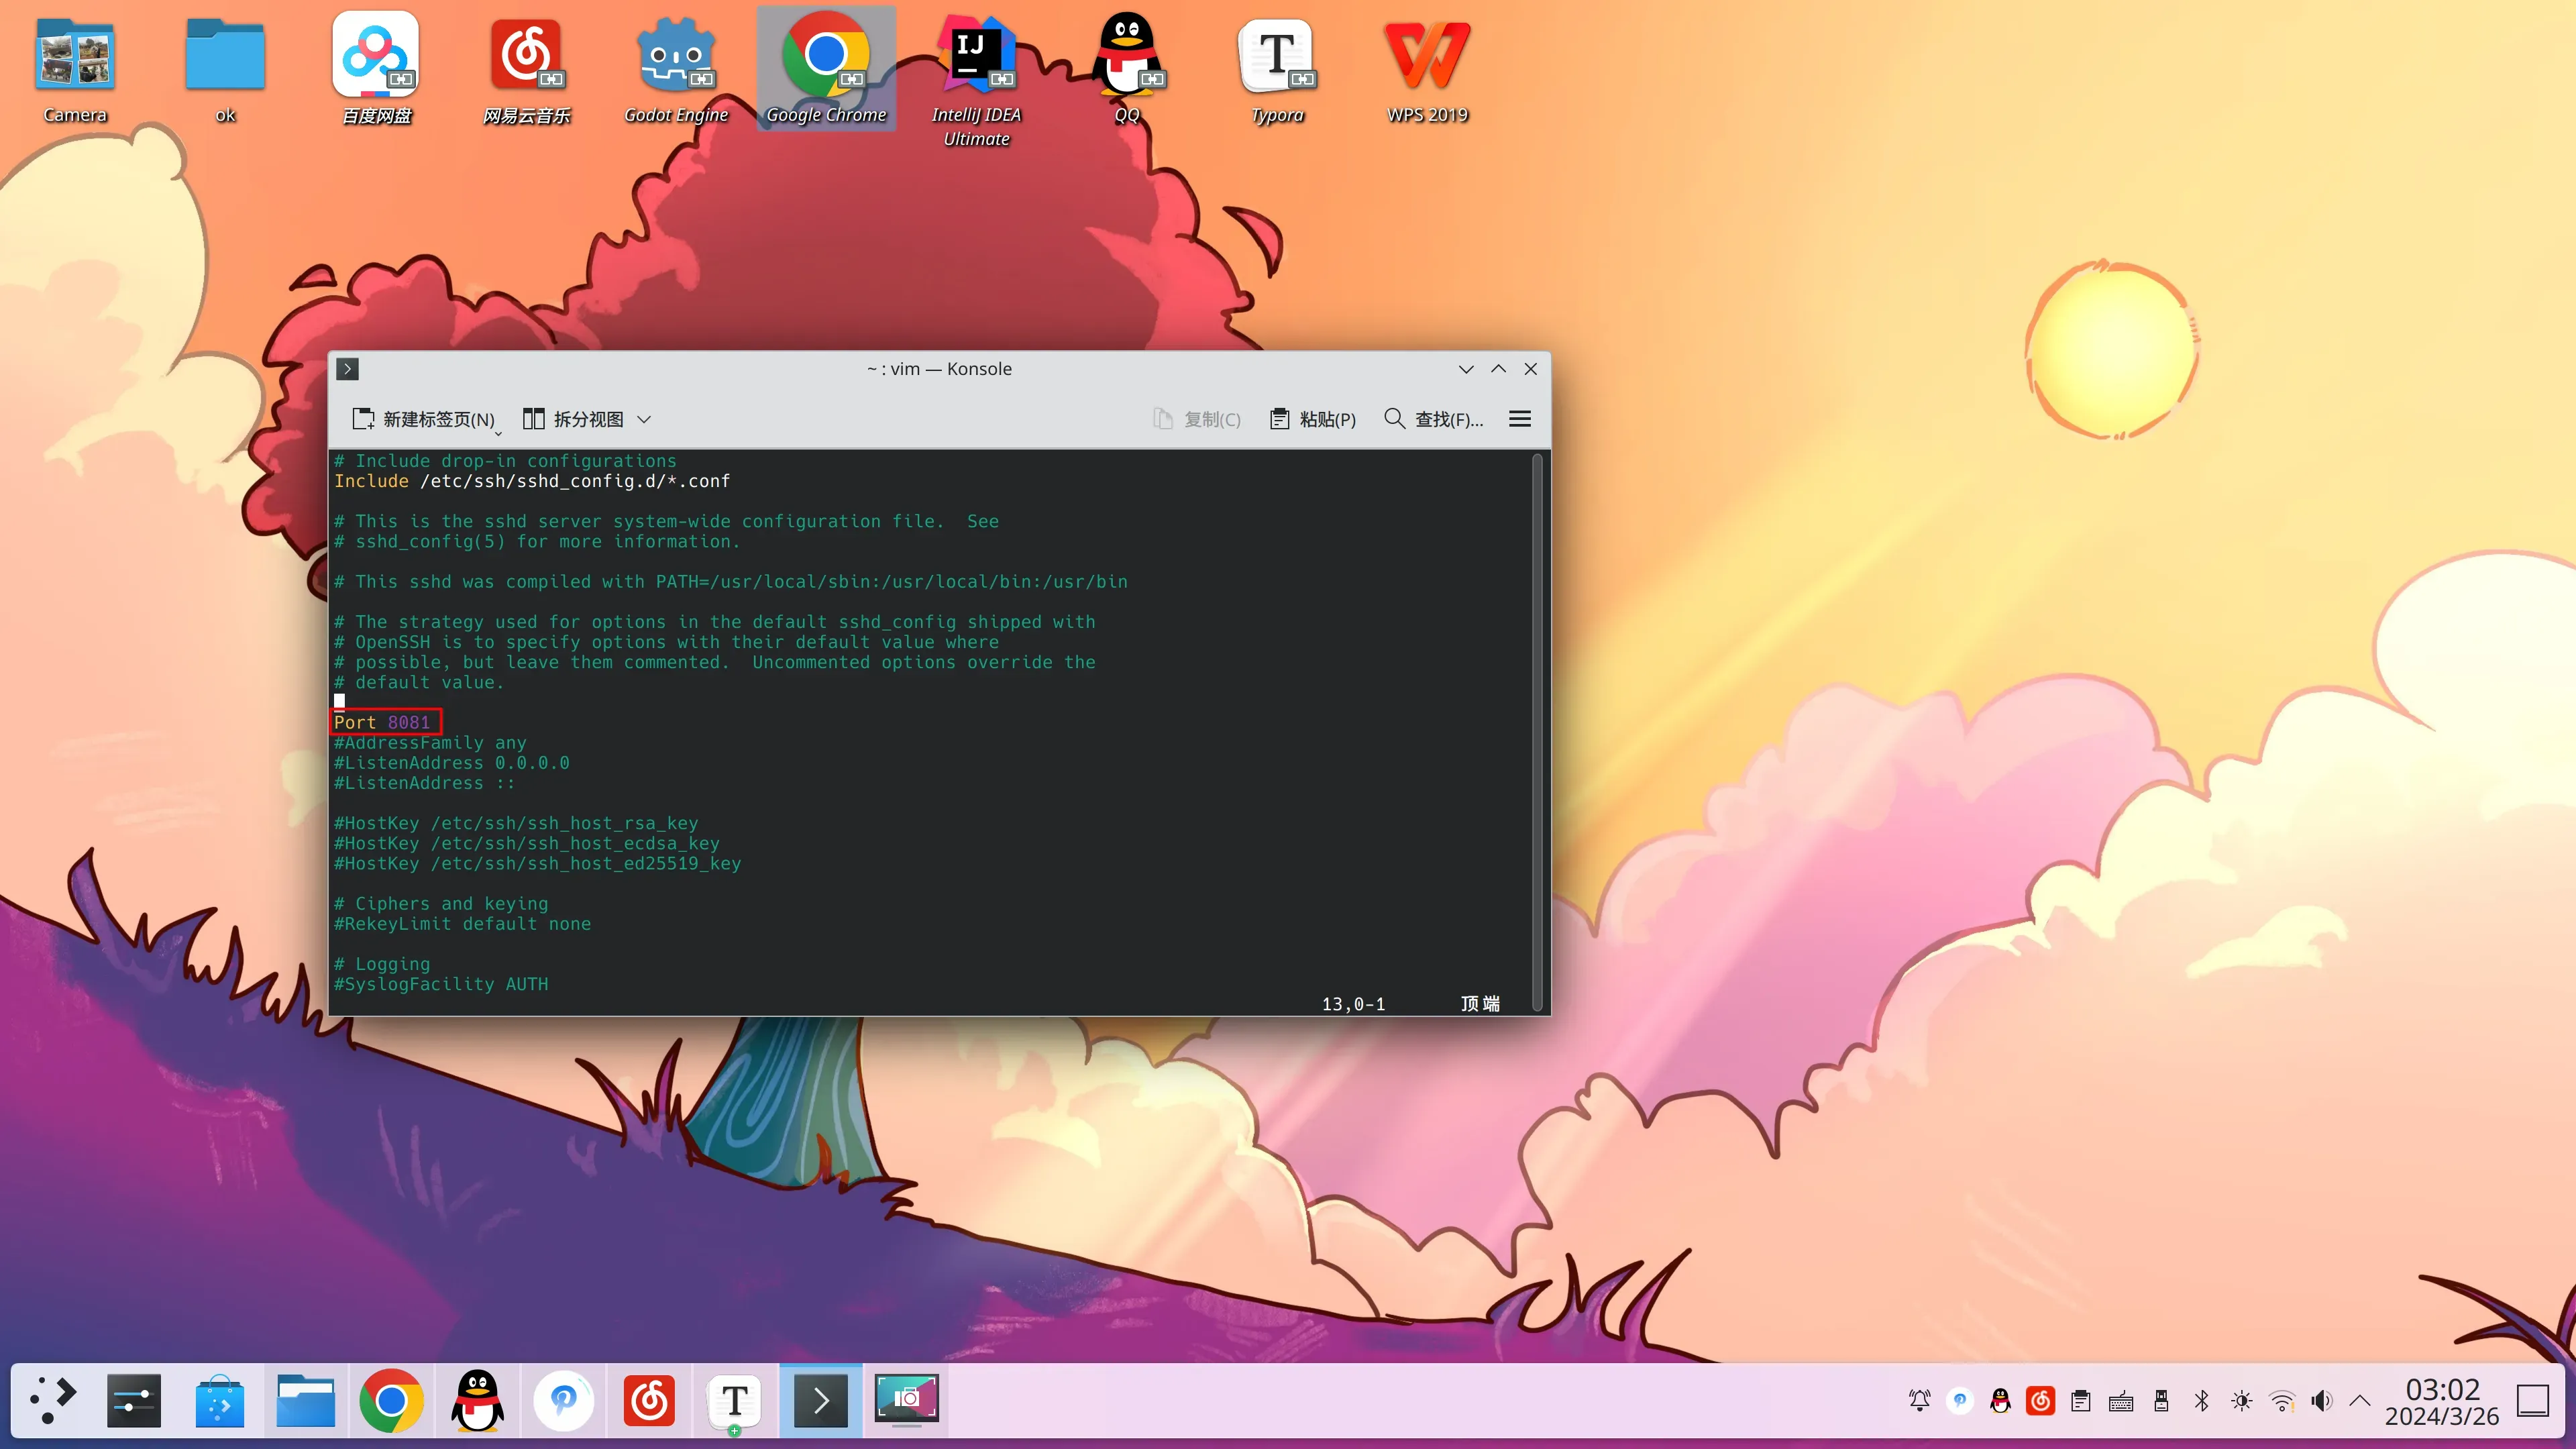
Task: Expand the New Tab dropdown arrow
Action: [x=498, y=433]
